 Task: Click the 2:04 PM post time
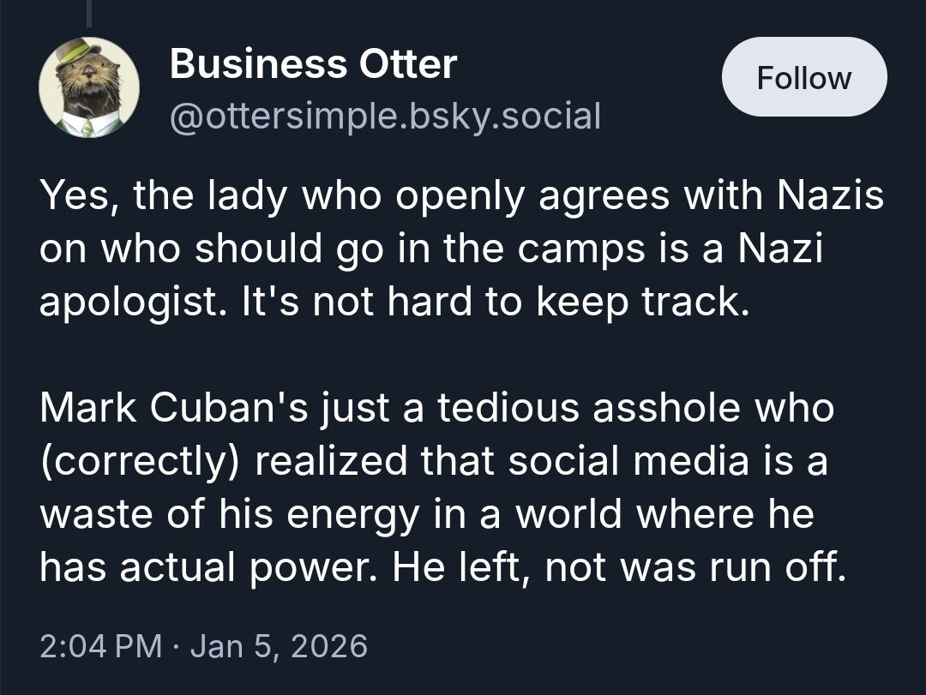coord(100,645)
